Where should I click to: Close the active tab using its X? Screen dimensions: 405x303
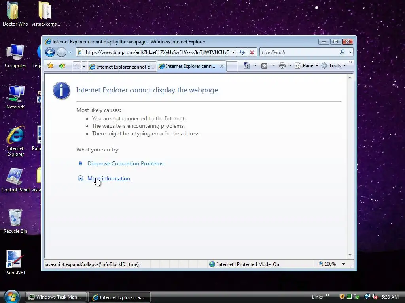(221, 66)
